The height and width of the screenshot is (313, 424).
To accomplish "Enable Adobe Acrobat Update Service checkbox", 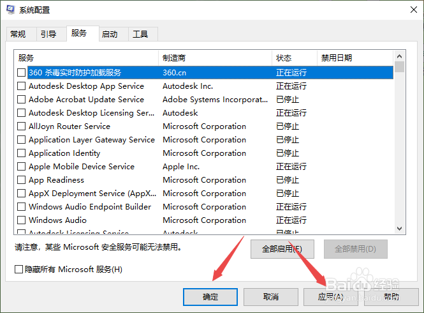I will (22, 100).
